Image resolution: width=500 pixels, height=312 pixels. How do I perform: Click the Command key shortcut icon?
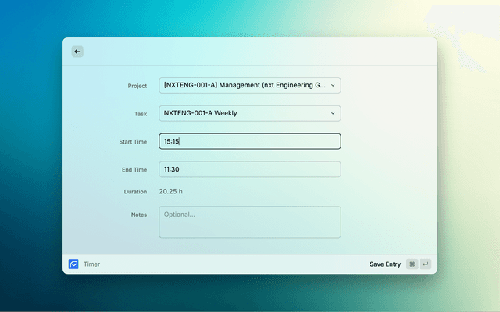[x=412, y=264]
